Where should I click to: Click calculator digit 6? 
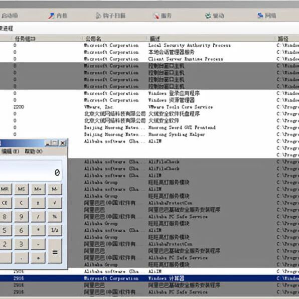click(22, 230)
